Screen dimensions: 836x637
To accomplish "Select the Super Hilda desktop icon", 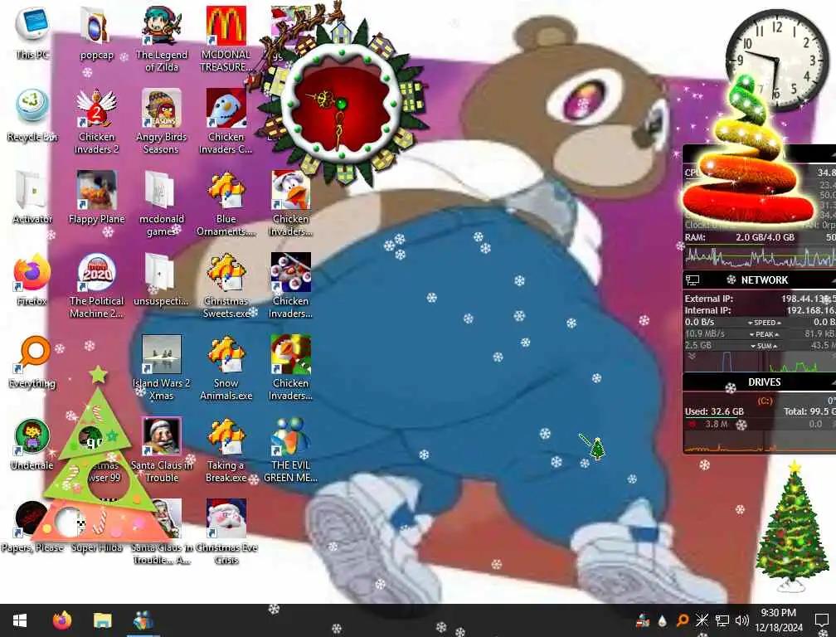I will 96,547.
